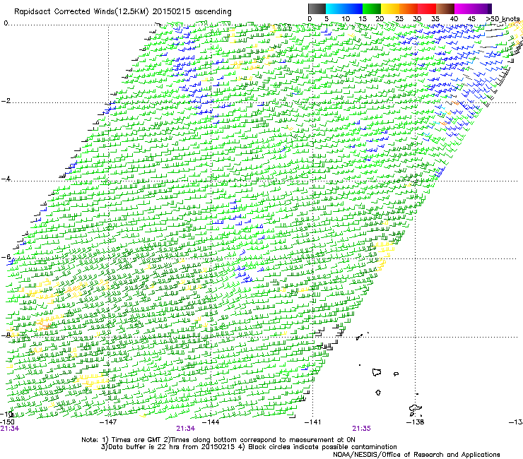Click the yellow 20-25 knots legend color
Image resolution: width=523 pixels, height=459 pixels.
(390, 8)
